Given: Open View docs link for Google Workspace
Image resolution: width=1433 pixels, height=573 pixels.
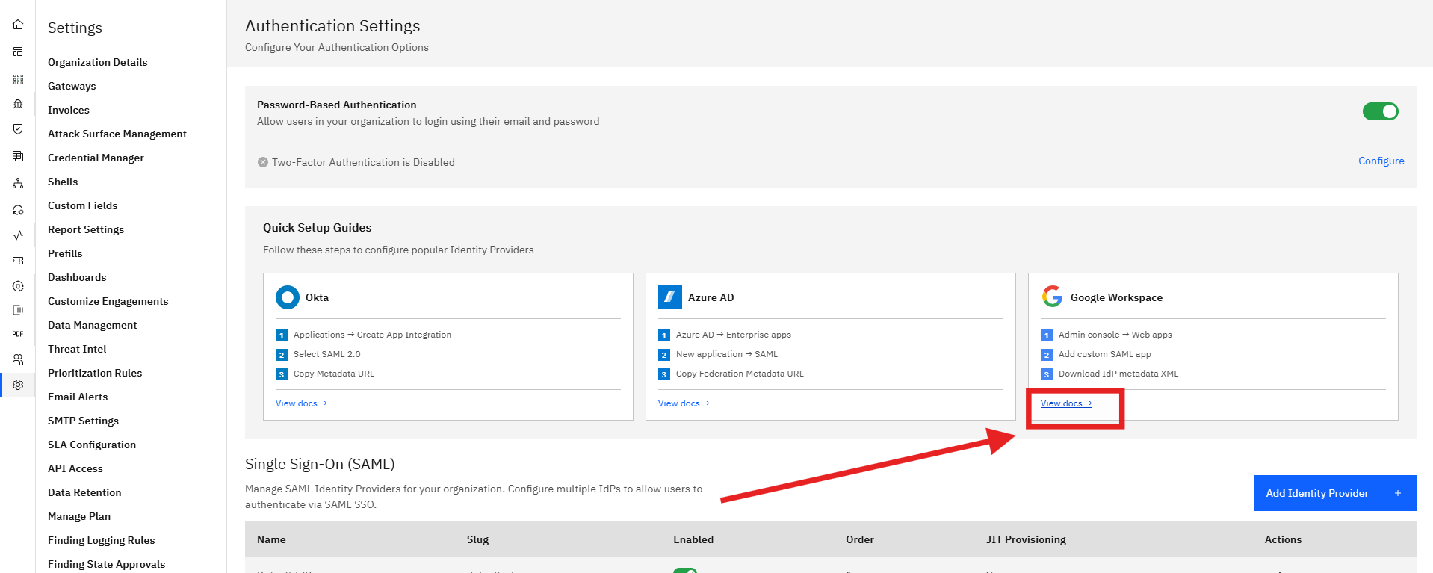Looking at the screenshot, I should click(1066, 403).
